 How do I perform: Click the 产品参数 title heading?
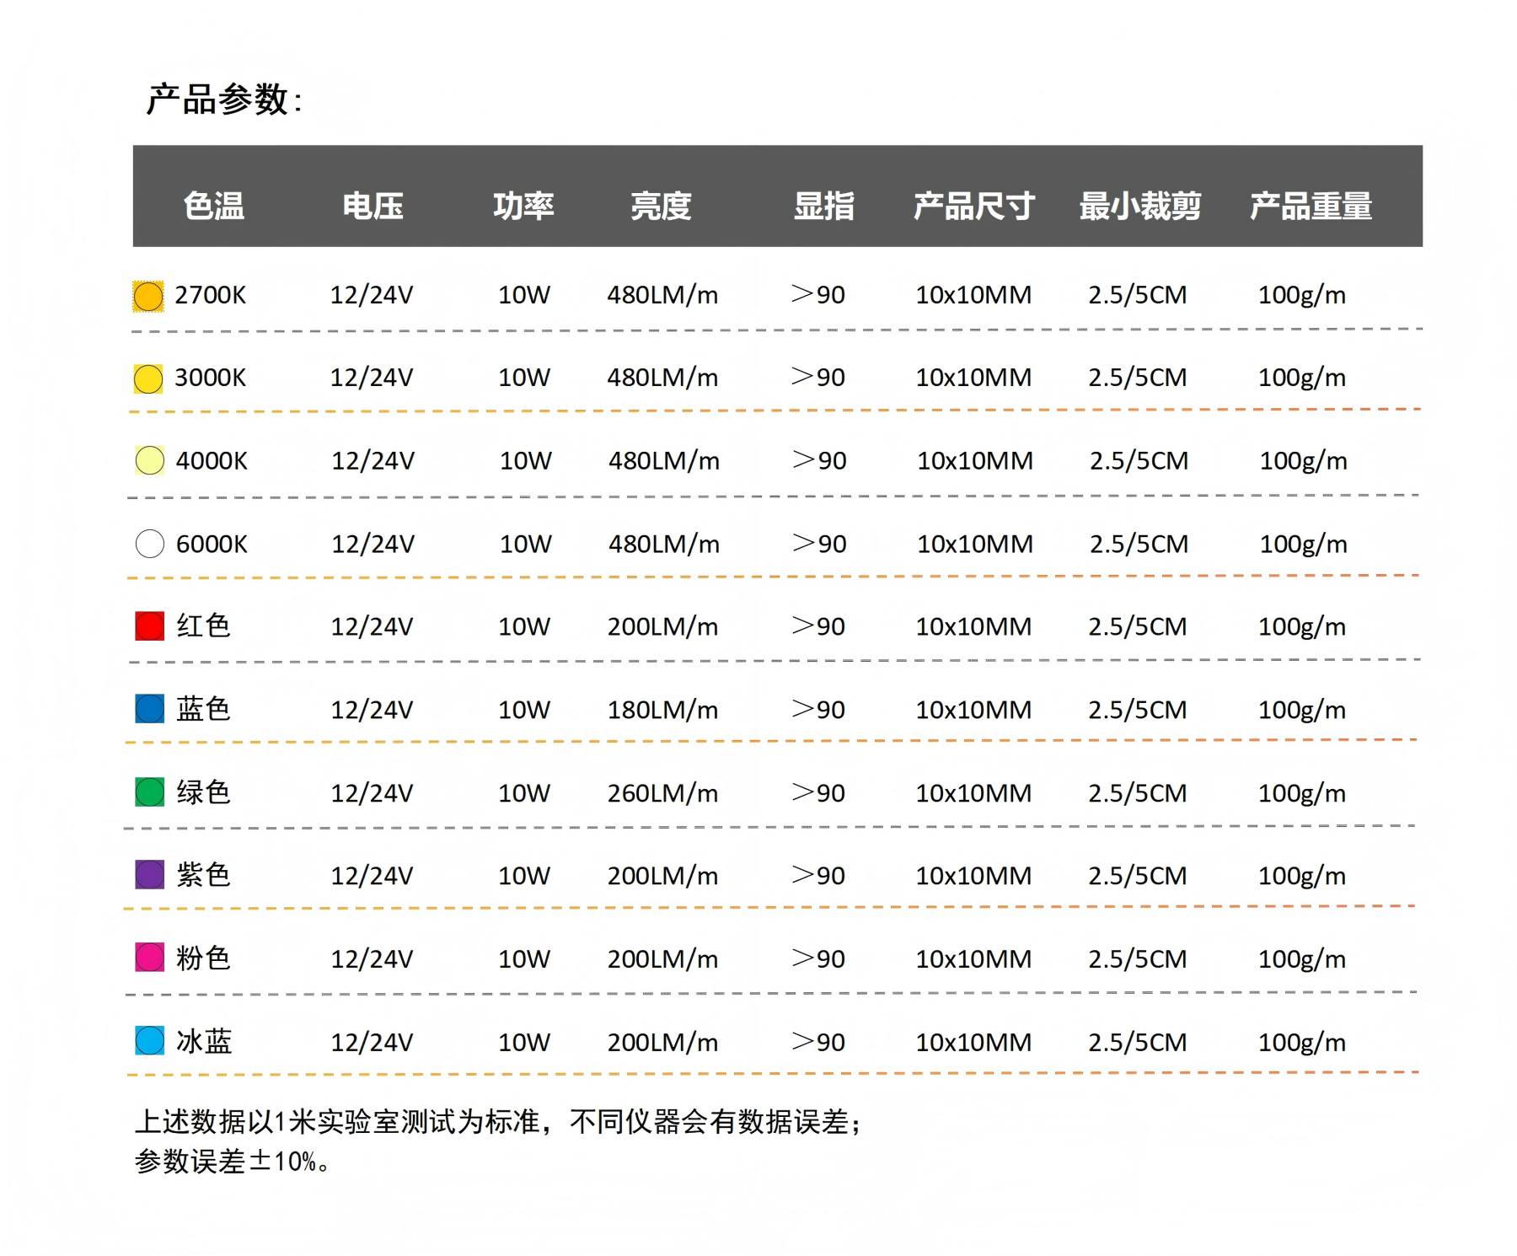(221, 99)
